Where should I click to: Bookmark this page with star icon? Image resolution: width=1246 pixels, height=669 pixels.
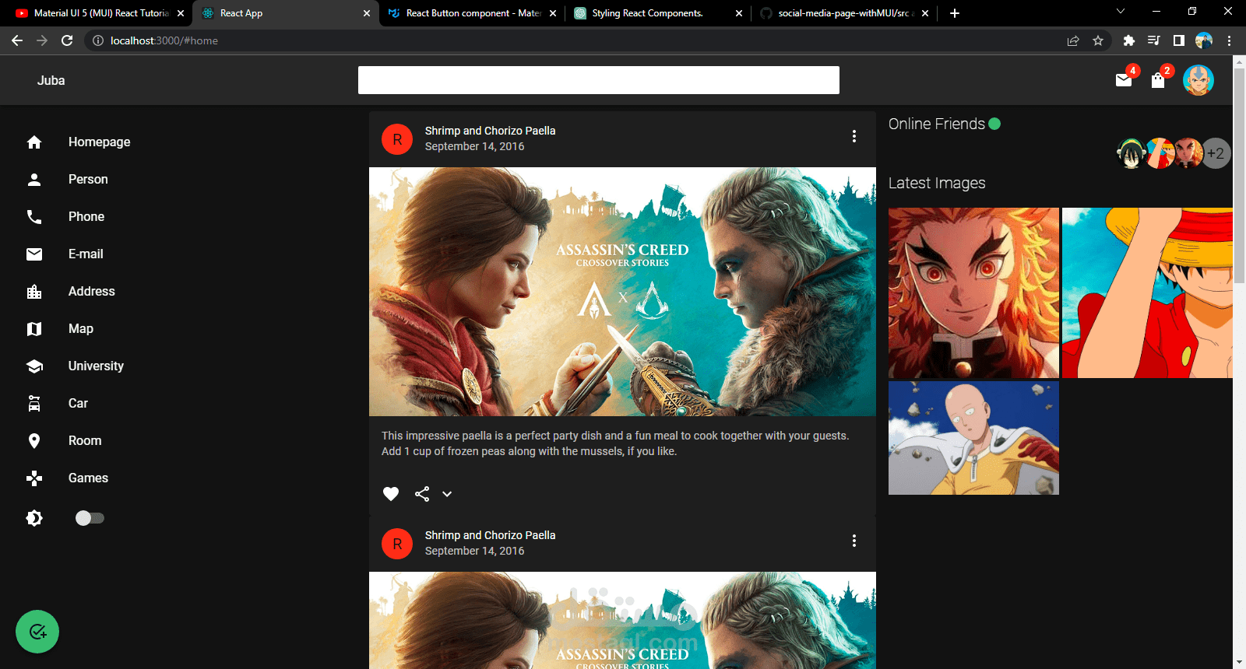[1098, 40]
